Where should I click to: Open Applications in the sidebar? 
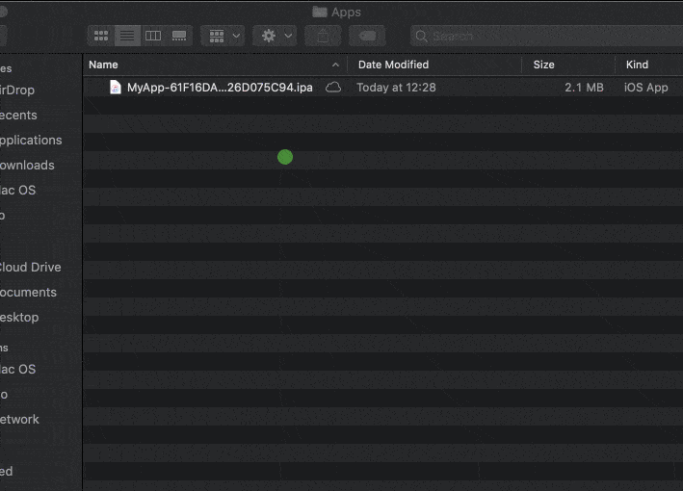tap(31, 141)
